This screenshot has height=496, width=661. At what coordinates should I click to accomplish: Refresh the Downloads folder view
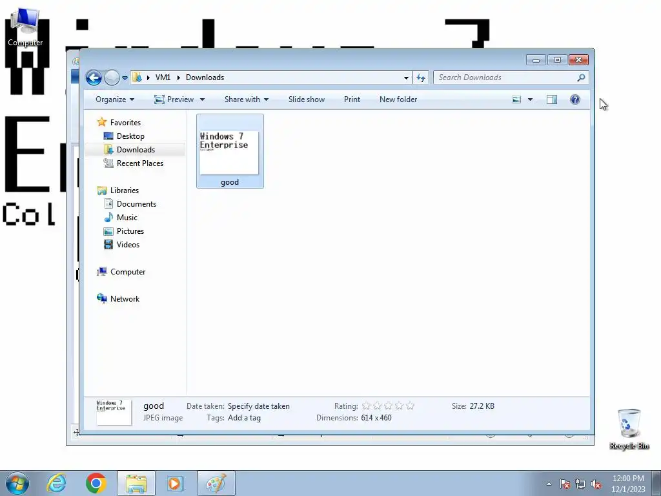(421, 77)
